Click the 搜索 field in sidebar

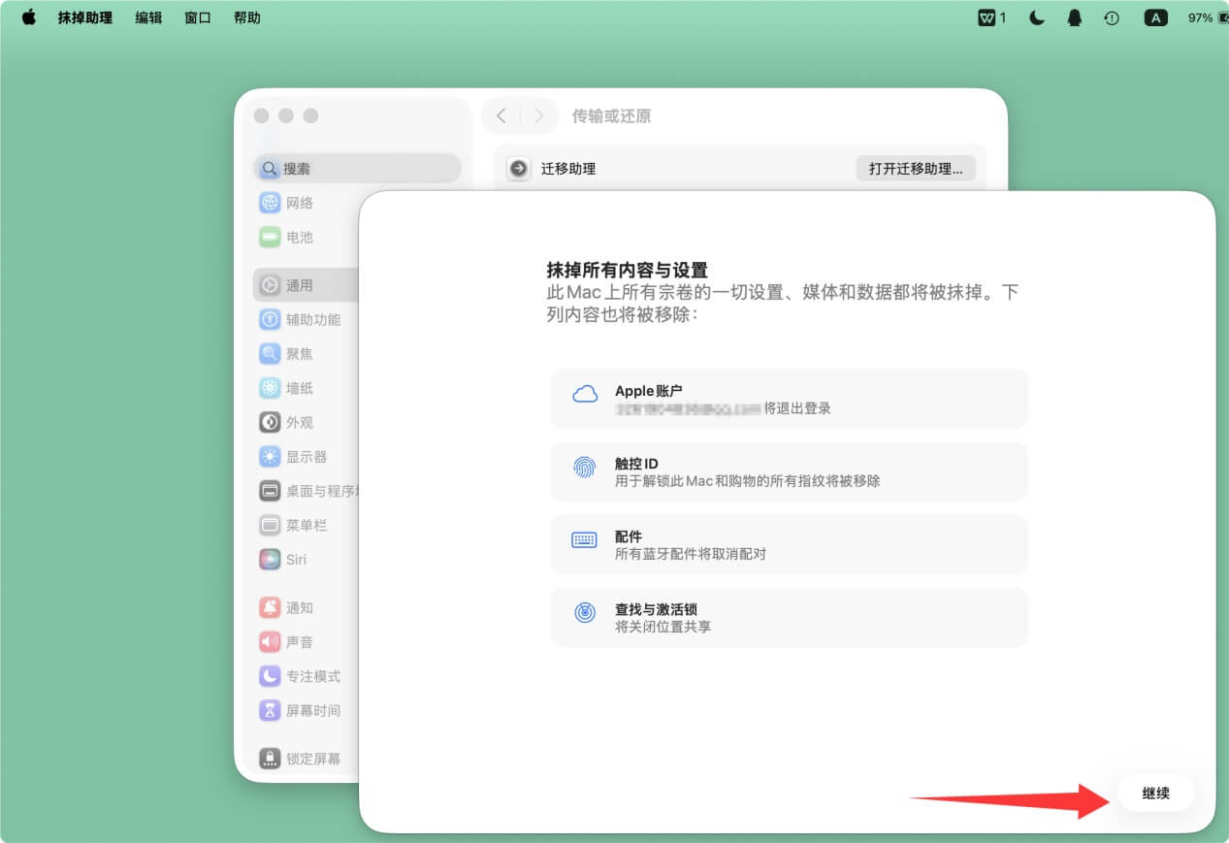(357, 168)
